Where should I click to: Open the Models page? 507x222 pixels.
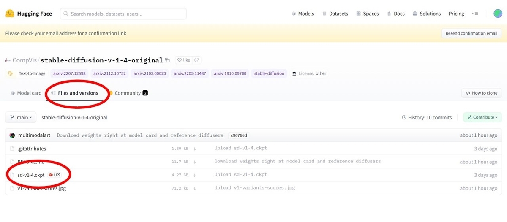click(303, 14)
